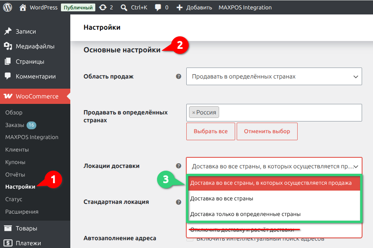Open Клиенты submenu item

(17, 150)
